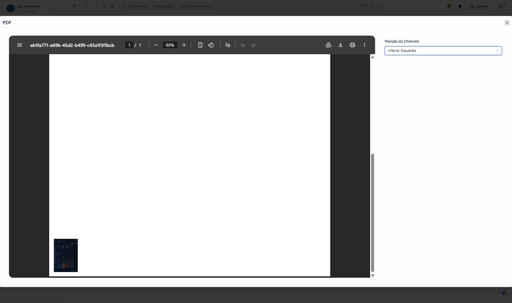Viewport: 512px width, 303px height.
Task: Save the PDF to Google Drive
Action: (x=329, y=45)
